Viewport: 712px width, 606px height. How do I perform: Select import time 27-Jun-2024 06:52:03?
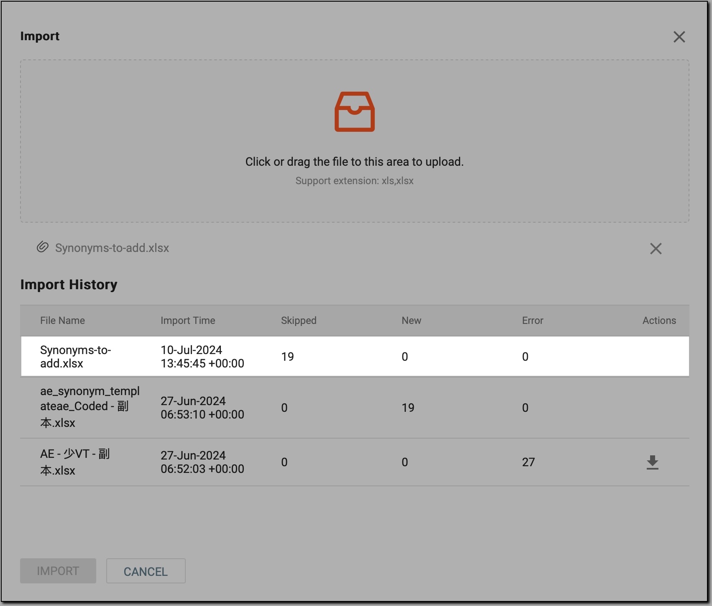click(202, 462)
